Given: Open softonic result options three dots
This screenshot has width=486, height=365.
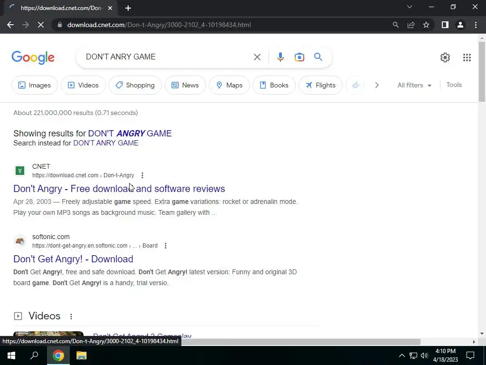Looking at the screenshot, I should click(x=166, y=246).
